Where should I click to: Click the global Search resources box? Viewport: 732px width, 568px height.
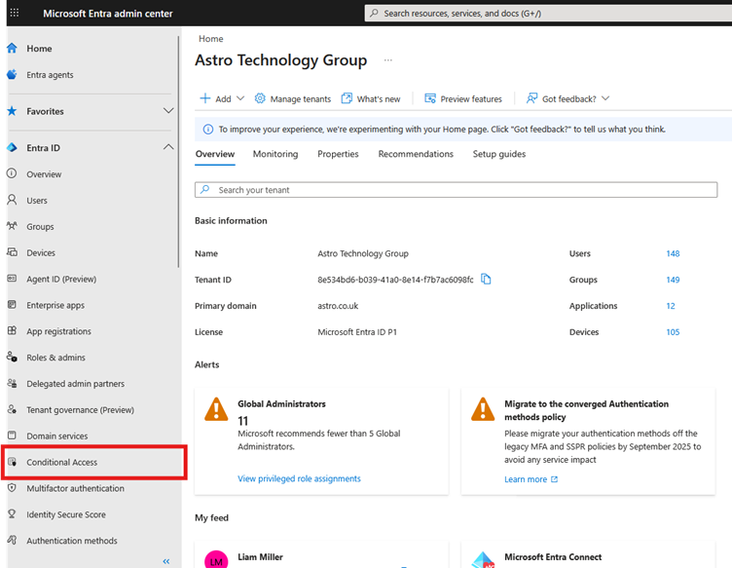[548, 13]
